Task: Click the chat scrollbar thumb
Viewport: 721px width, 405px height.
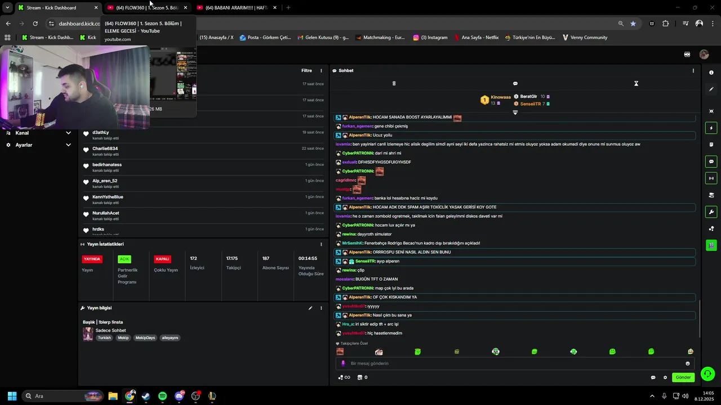Action: click(699, 318)
